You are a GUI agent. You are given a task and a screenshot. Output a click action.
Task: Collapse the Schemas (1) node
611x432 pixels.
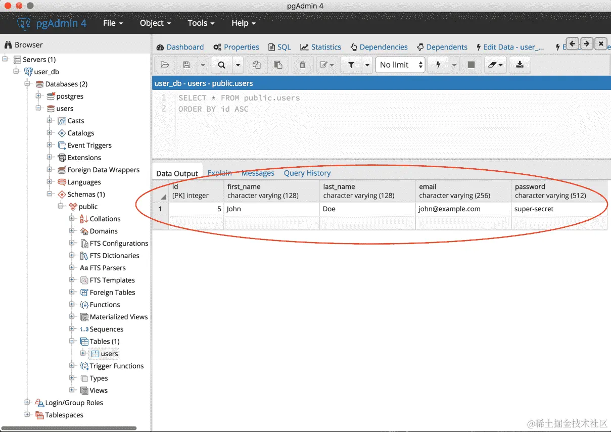click(50, 194)
